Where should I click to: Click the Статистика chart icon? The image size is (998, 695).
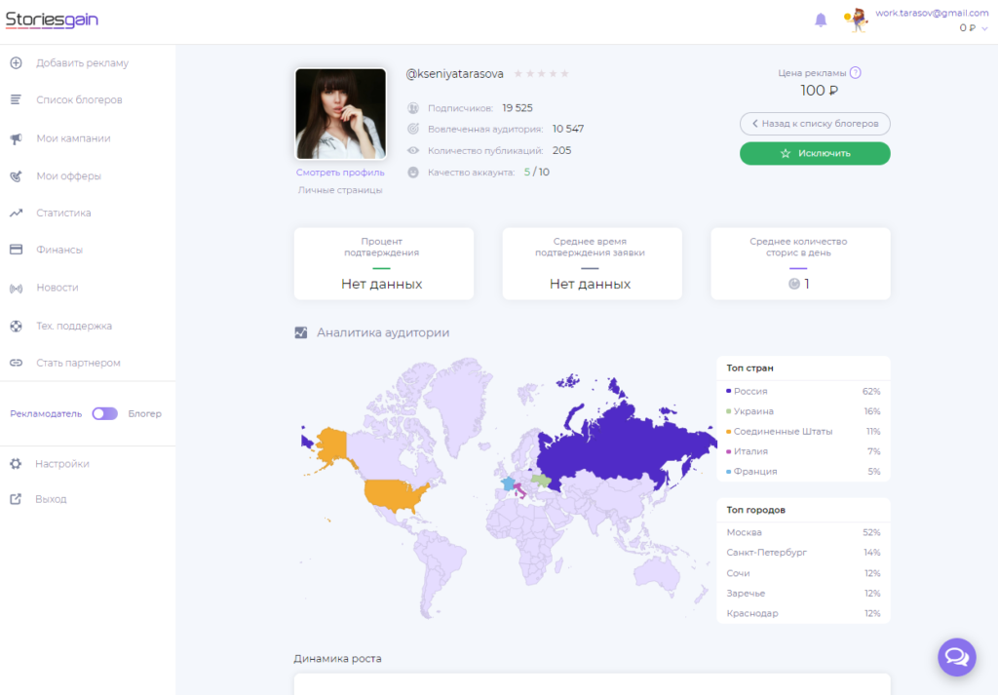click(16, 212)
